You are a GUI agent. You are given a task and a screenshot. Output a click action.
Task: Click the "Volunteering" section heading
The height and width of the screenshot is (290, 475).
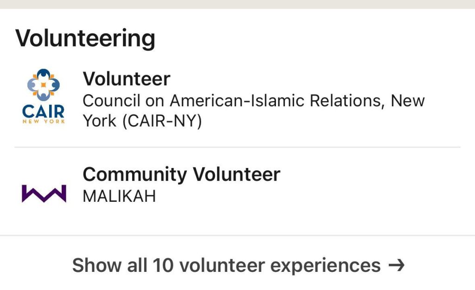click(85, 39)
